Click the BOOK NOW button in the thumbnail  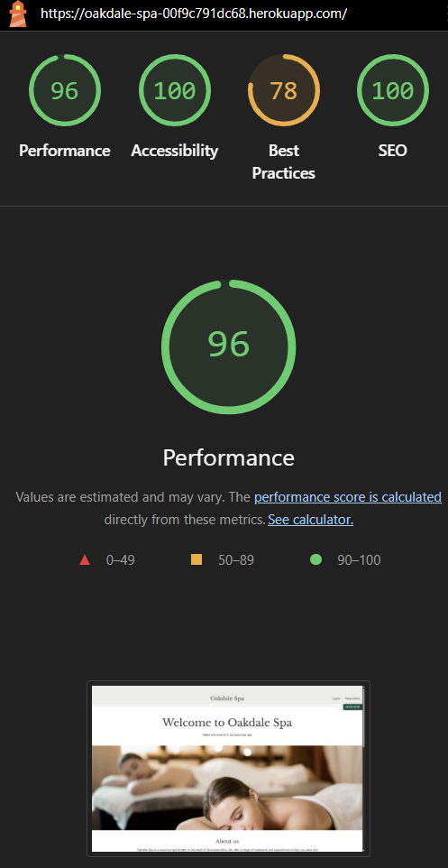coord(352,706)
